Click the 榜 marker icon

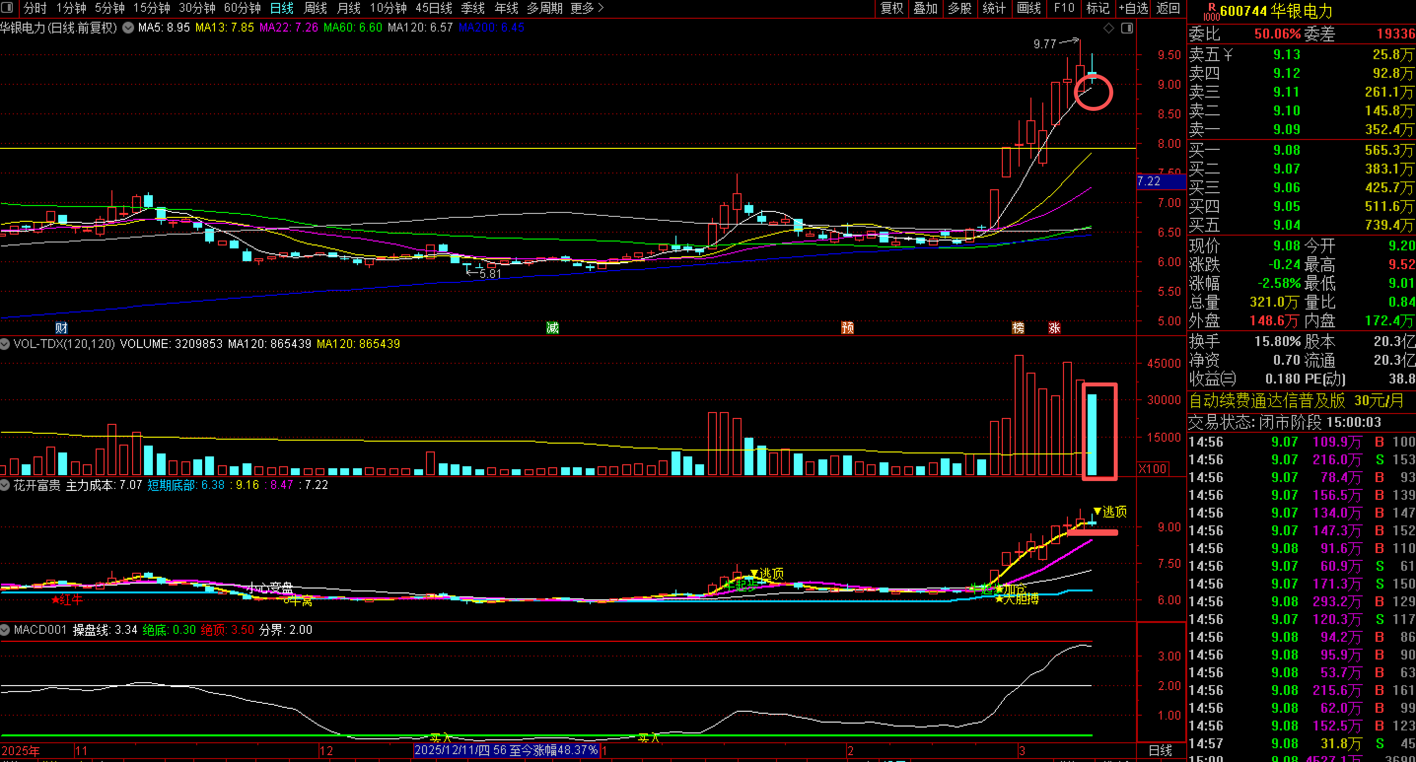pyautogui.click(x=1018, y=328)
